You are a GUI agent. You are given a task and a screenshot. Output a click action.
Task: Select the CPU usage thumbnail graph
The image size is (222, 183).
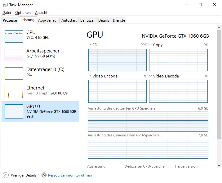14,36
